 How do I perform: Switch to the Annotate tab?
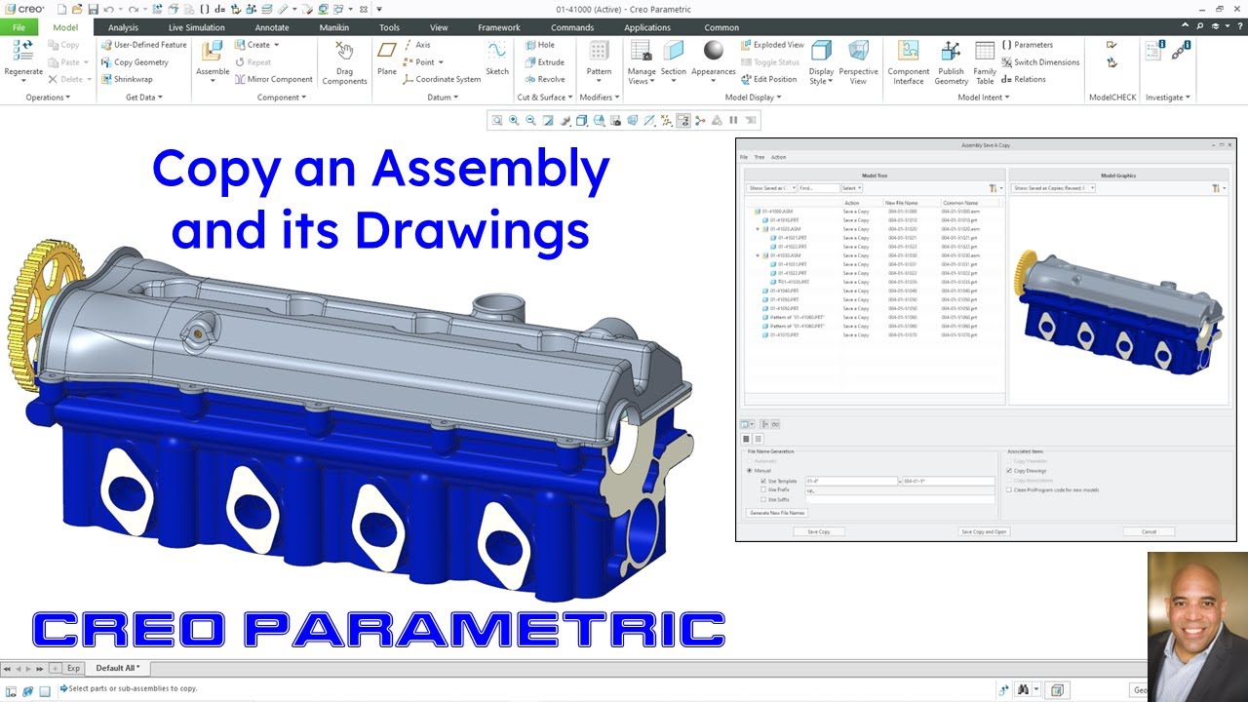[x=272, y=27]
